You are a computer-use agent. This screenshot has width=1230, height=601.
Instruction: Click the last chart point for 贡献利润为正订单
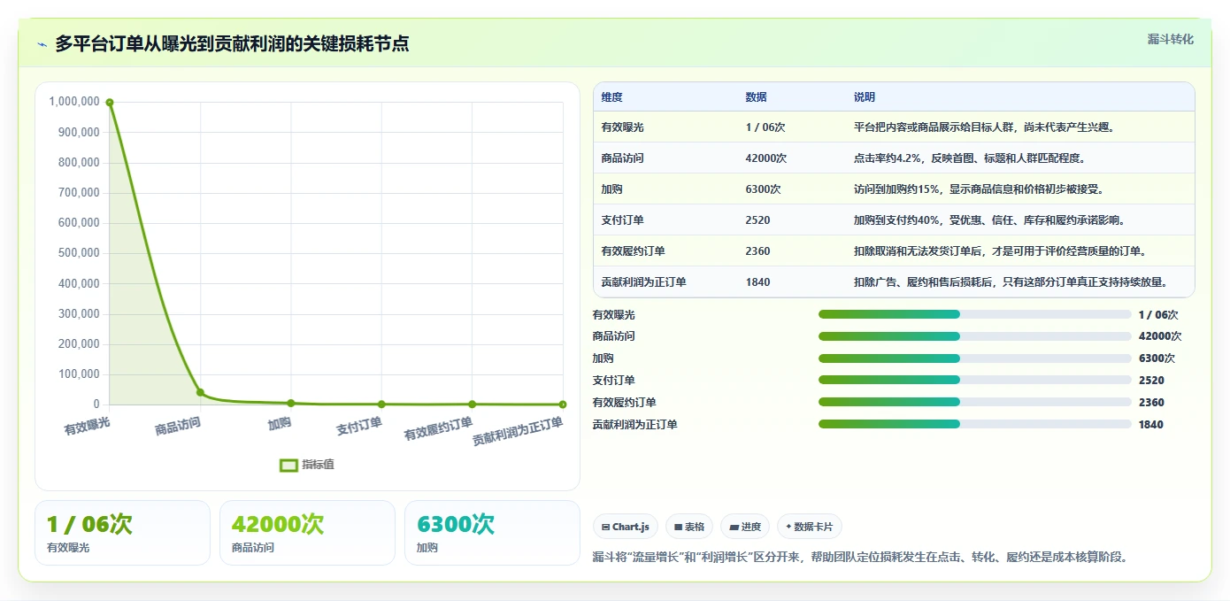point(563,405)
